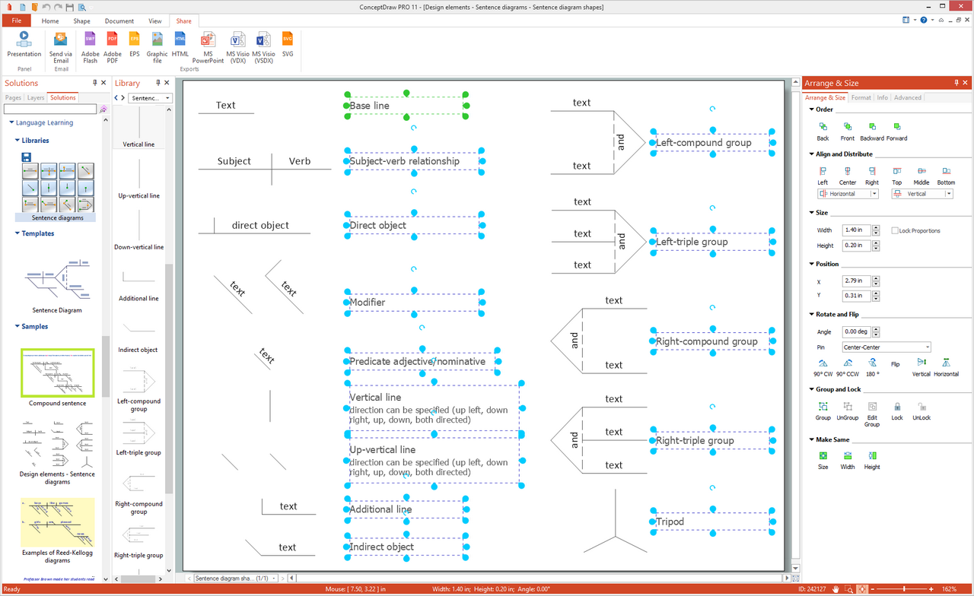Export to Adobe Flash
974x596 pixels.
(x=91, y=47)
